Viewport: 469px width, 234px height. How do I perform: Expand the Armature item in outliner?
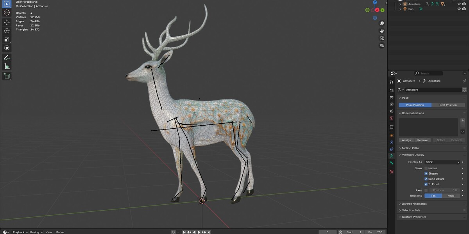[400, 4]
